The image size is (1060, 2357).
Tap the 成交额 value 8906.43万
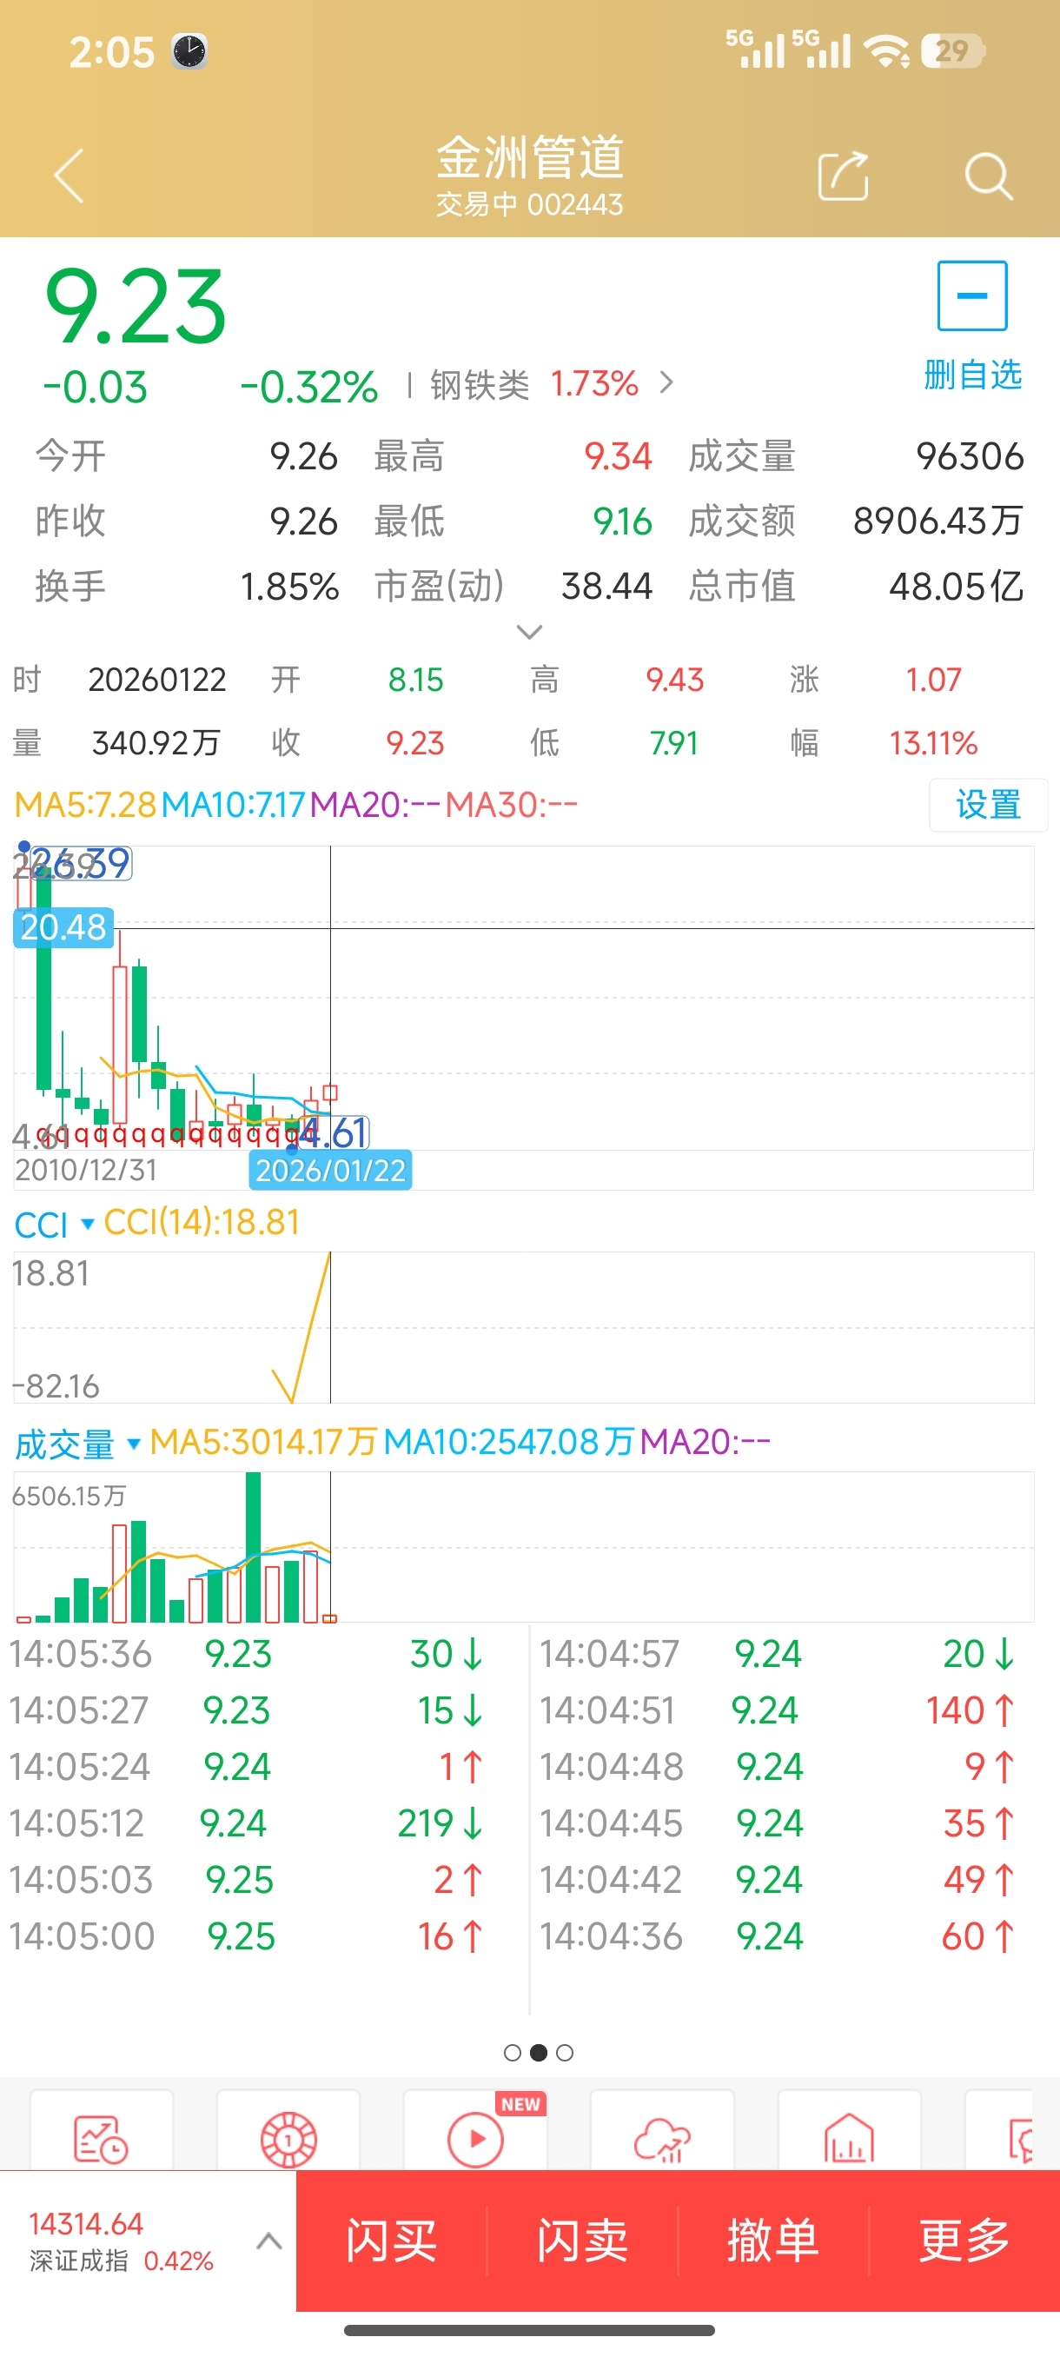point(937,521)
